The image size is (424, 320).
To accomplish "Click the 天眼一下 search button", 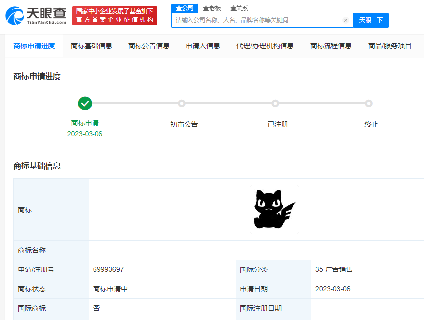I will [371, 20].
